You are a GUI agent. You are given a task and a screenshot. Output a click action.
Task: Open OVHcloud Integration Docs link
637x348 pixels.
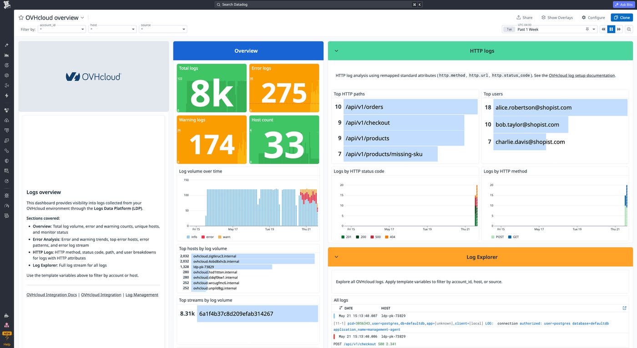pyautogui.click(x=51, y=295)
